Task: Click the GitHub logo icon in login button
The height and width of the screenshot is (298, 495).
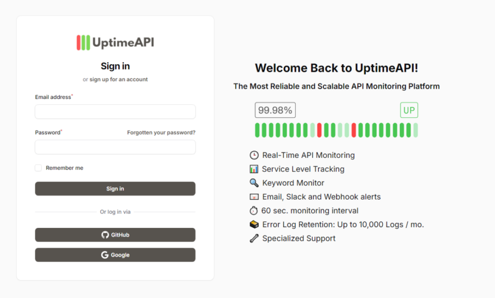Action: point(105,235)
